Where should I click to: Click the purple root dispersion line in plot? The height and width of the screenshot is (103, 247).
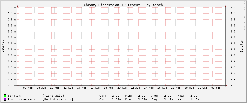tap(225, 74)
